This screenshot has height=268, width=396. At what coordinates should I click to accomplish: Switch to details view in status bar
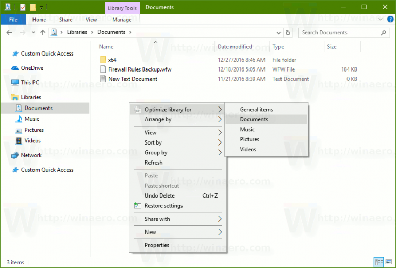point(379,262)
